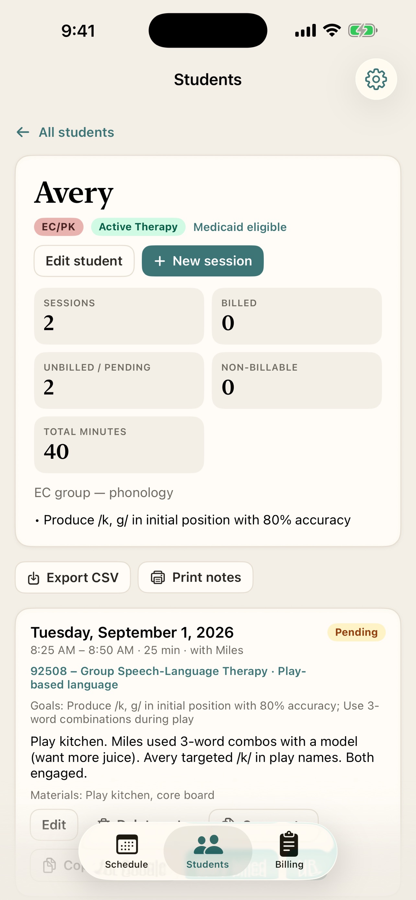Tap the EC/PK grade tag
The height and width of the screenshot is (900, 416).
tap(59, 227)
